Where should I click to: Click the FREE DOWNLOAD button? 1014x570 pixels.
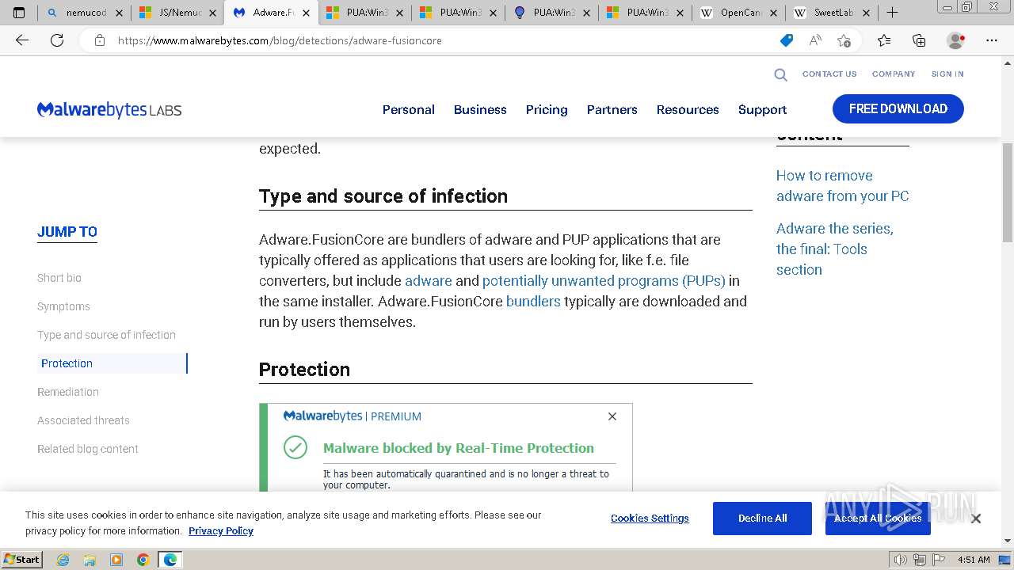[x=898, y=109]
